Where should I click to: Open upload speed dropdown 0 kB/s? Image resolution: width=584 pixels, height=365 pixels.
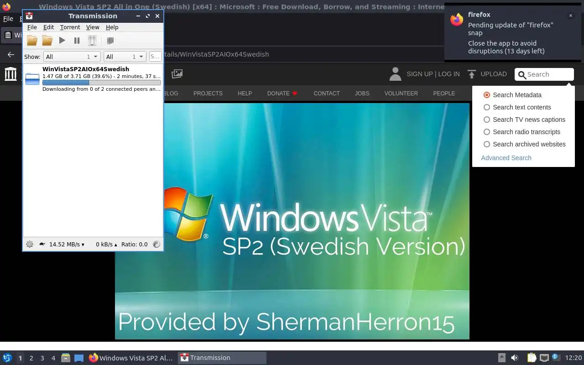106,245
